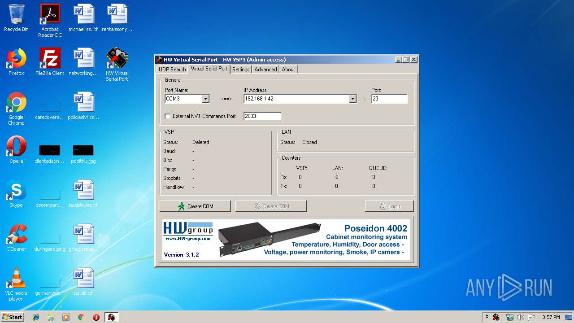Click HW VSP taskbar button
The image size is (574, 323).
coord(112,317)
